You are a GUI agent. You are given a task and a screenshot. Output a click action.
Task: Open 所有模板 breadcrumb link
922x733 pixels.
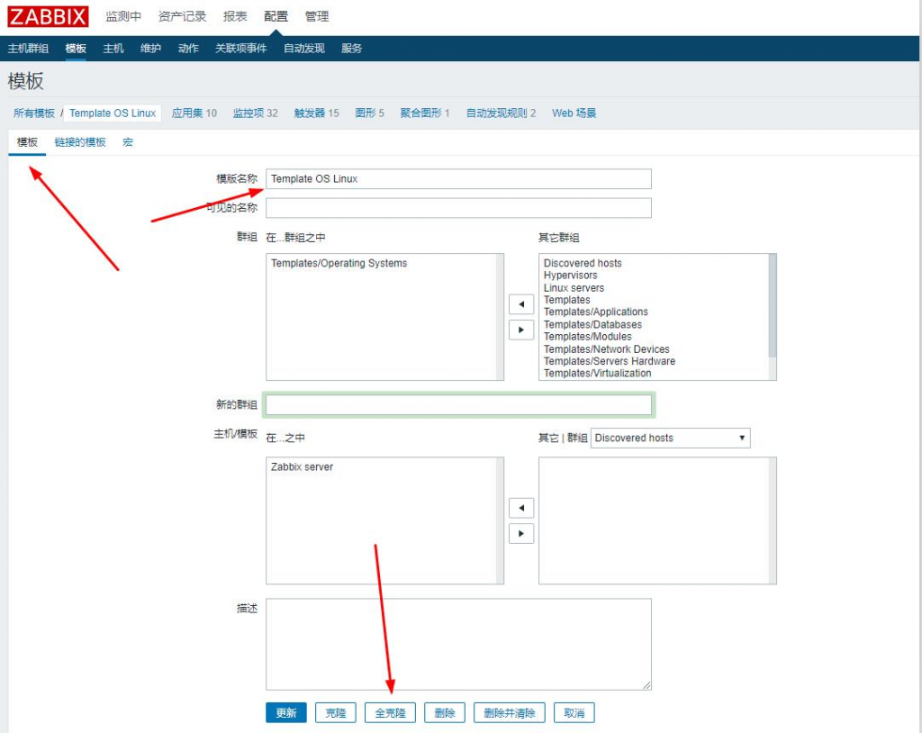click(x=34, y=113)
